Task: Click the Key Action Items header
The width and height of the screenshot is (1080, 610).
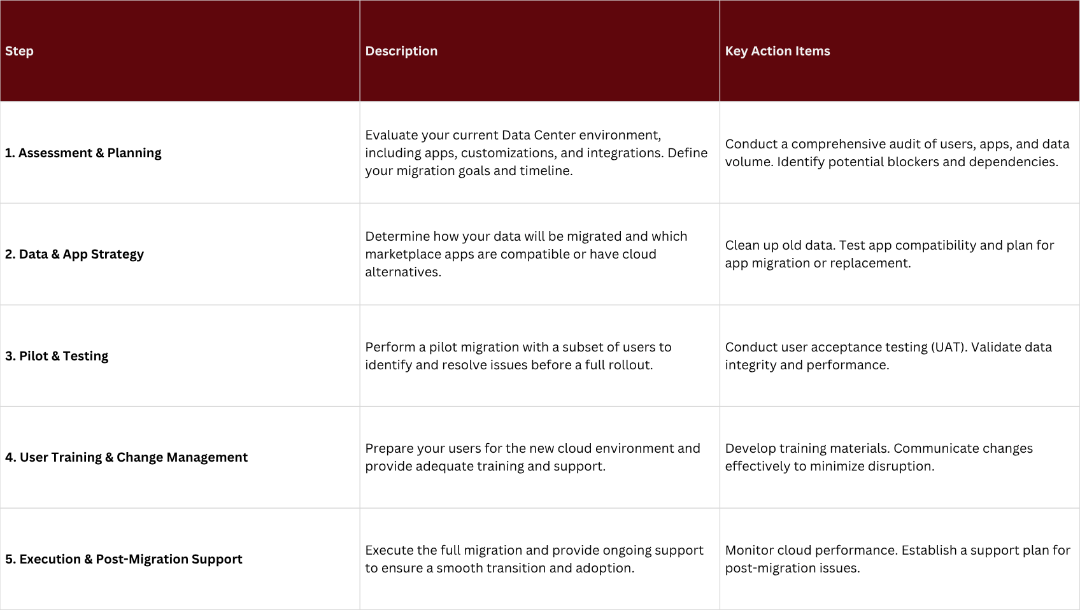Action: (778, 51)
